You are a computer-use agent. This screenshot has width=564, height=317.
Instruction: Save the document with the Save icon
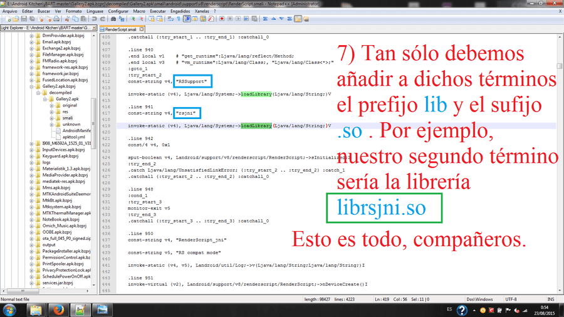click(x=24, y=19)
